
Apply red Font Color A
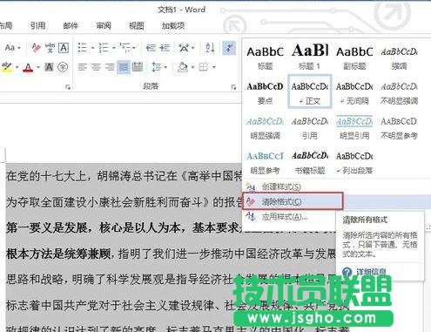(x=28, y=67)
